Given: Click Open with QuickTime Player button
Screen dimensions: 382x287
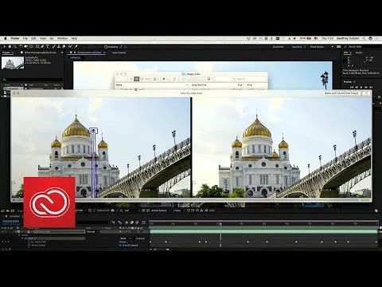Looking at the screenshot, I should click(341, 93).
